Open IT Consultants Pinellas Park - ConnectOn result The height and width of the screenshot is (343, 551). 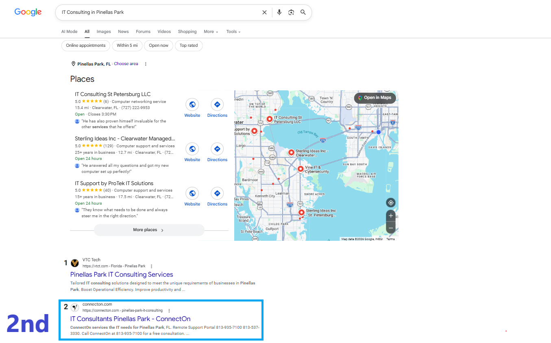tap(130, 319)
